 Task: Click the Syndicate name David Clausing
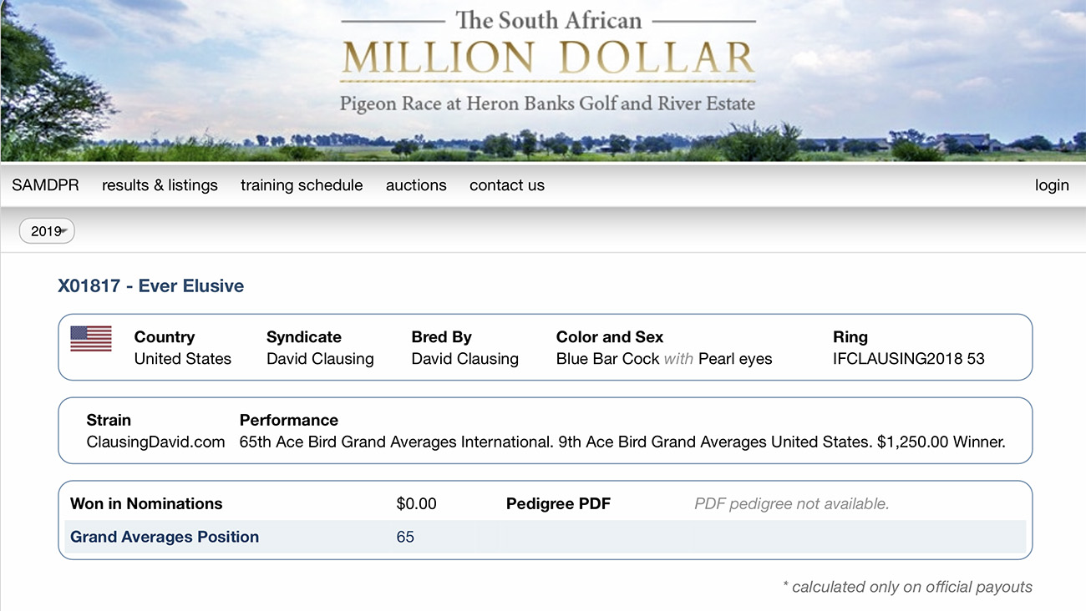pyautogui.click(x=320, y=359)
